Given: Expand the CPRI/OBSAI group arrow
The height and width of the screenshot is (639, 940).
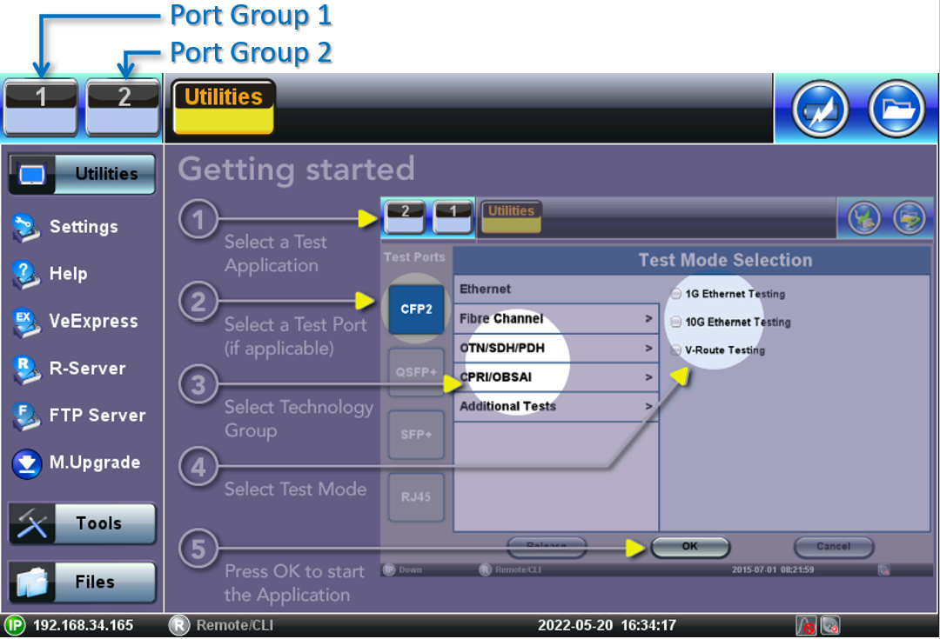Looking at the screenshot, I should 648,377.
